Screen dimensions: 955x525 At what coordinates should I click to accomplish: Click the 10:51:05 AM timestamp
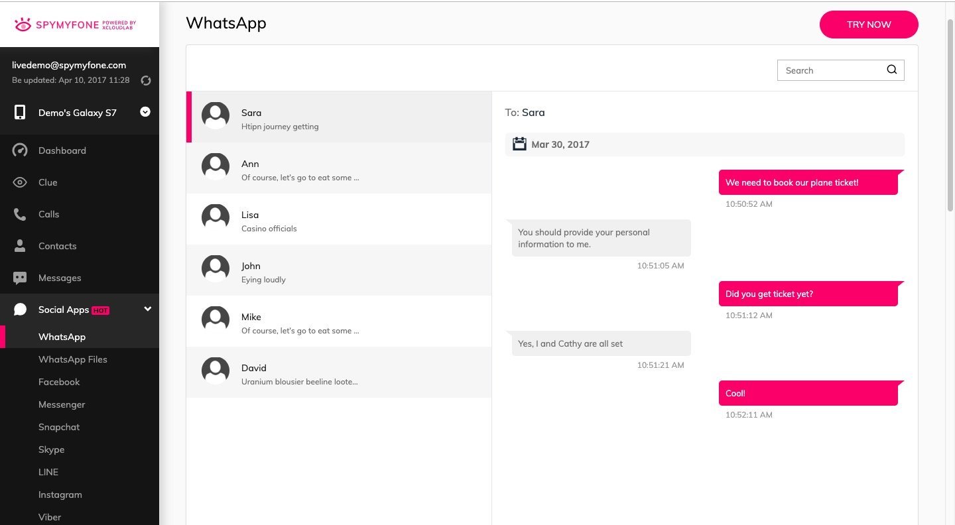click(x=661, y=266)
